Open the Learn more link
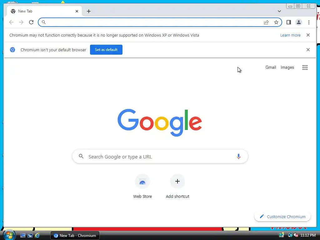The image size is (320, 240). click(x=290, y=35)
